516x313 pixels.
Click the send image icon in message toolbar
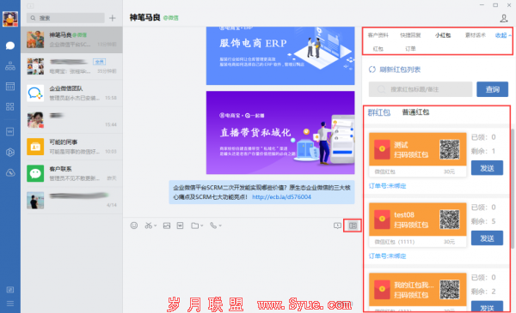[x=167, y=226]
